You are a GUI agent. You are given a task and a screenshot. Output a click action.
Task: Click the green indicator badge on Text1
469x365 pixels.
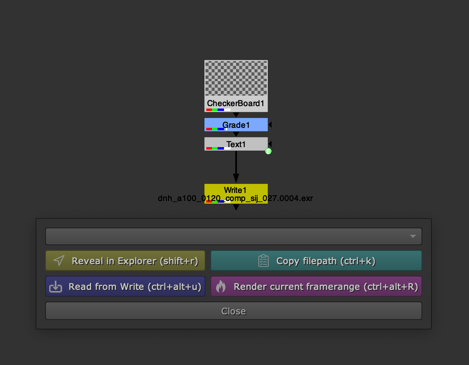click(x=268, y=151)
